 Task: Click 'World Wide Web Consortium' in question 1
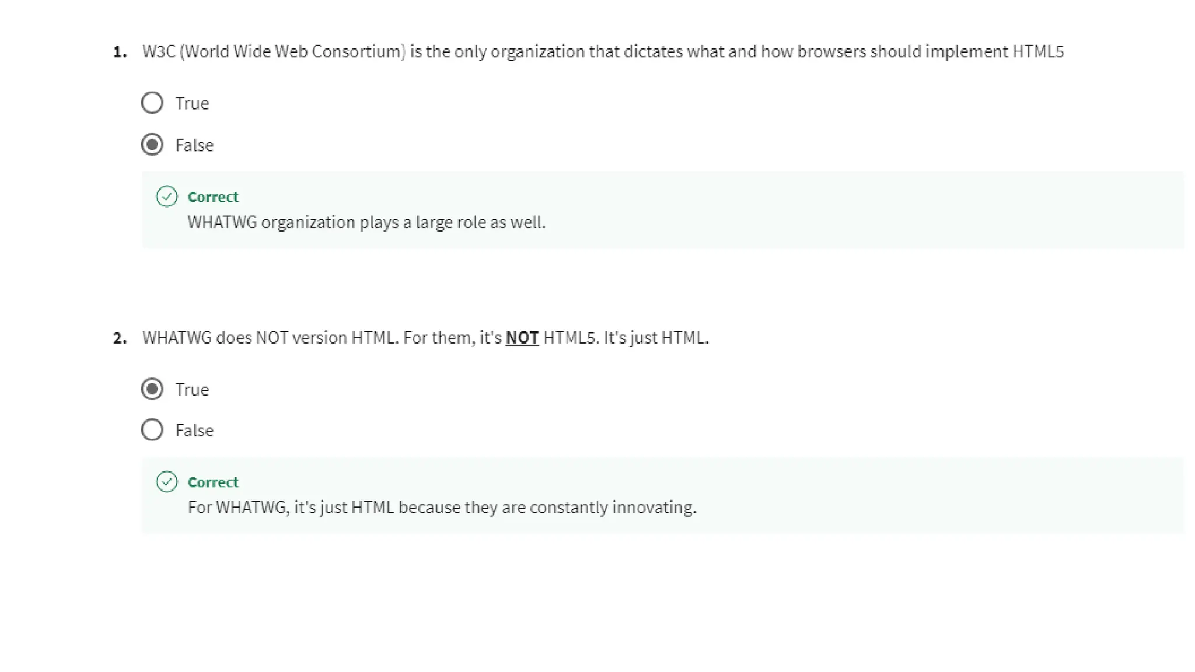click(x=295, y=52)
